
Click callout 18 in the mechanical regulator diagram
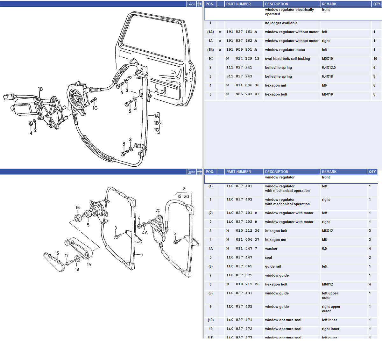[77, 269]
